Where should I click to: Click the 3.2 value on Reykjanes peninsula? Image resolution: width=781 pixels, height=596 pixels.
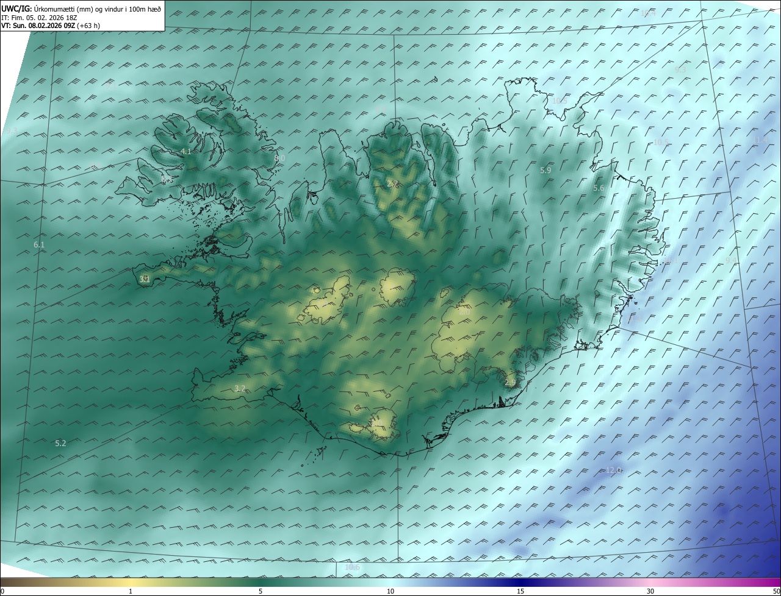[240, 388]
